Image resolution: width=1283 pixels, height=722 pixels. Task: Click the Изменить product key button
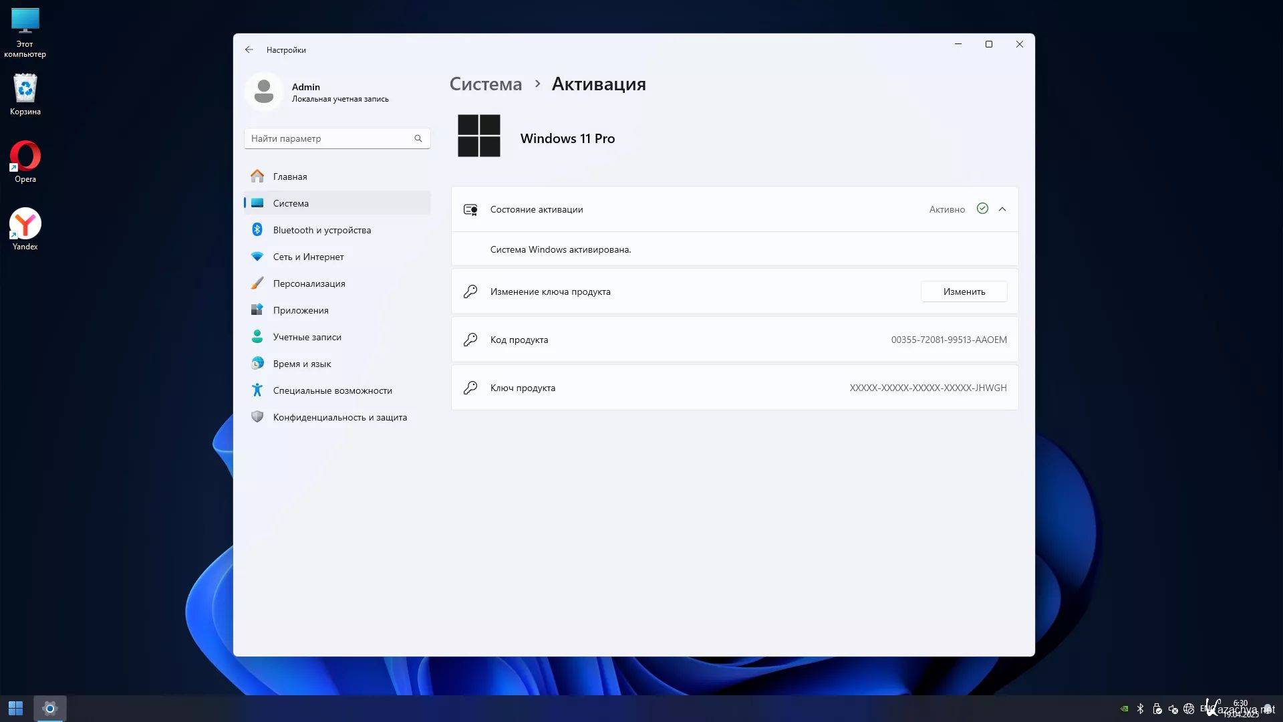964,291
